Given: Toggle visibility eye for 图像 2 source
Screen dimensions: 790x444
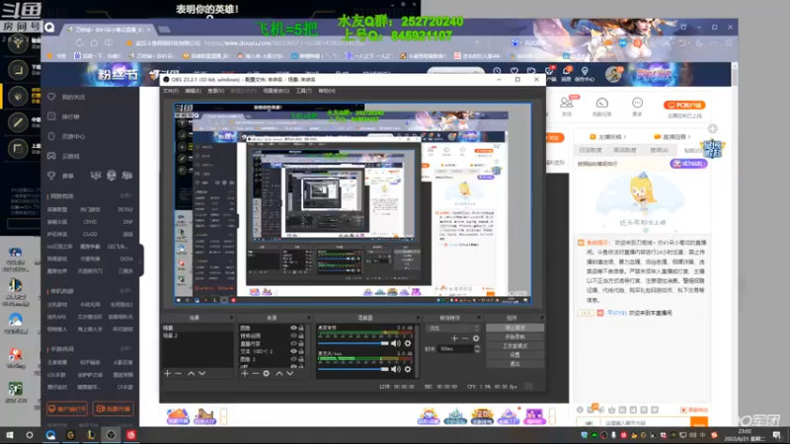Looking at the screenshot, I should pyautogui.click(x=293, y=359).
